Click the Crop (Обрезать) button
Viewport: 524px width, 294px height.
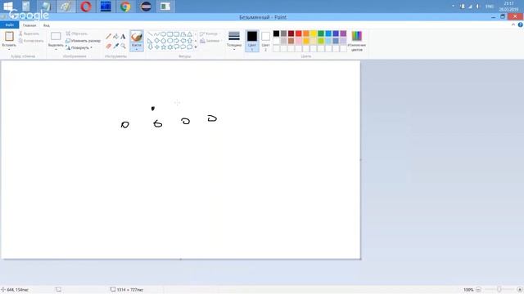(76, 33)
